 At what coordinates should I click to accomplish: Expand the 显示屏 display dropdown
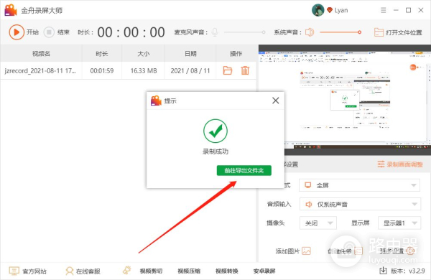pos(399,223)
